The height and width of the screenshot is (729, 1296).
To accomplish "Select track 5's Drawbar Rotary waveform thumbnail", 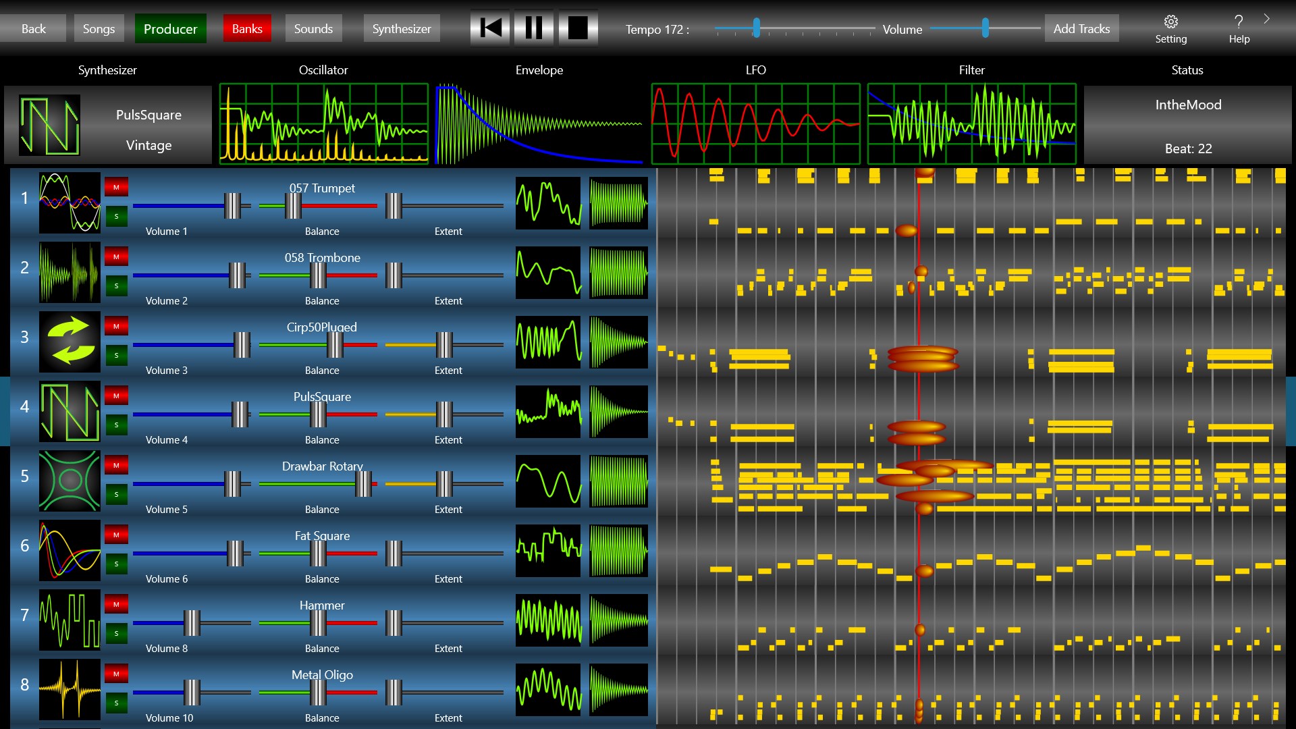I will [547, 481].
